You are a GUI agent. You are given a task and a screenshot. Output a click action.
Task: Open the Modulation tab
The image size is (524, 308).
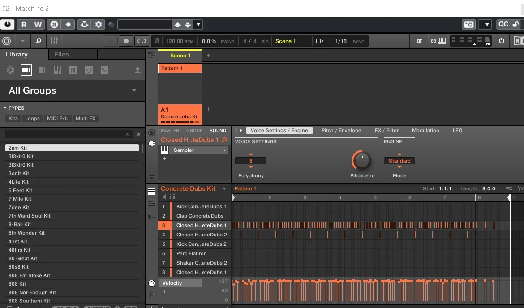(x=425, y=130)
